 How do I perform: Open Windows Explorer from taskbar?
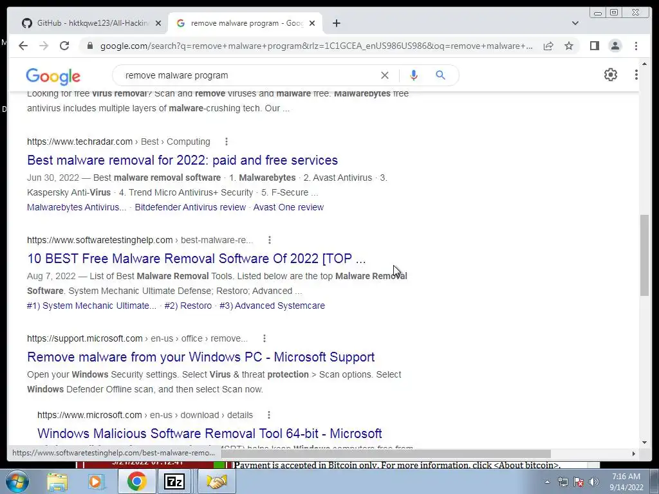click(57, 482)
